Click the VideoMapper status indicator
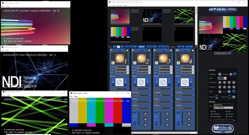Image resolution: width=249 pixels, height=135 pixels. coord(212,117)
